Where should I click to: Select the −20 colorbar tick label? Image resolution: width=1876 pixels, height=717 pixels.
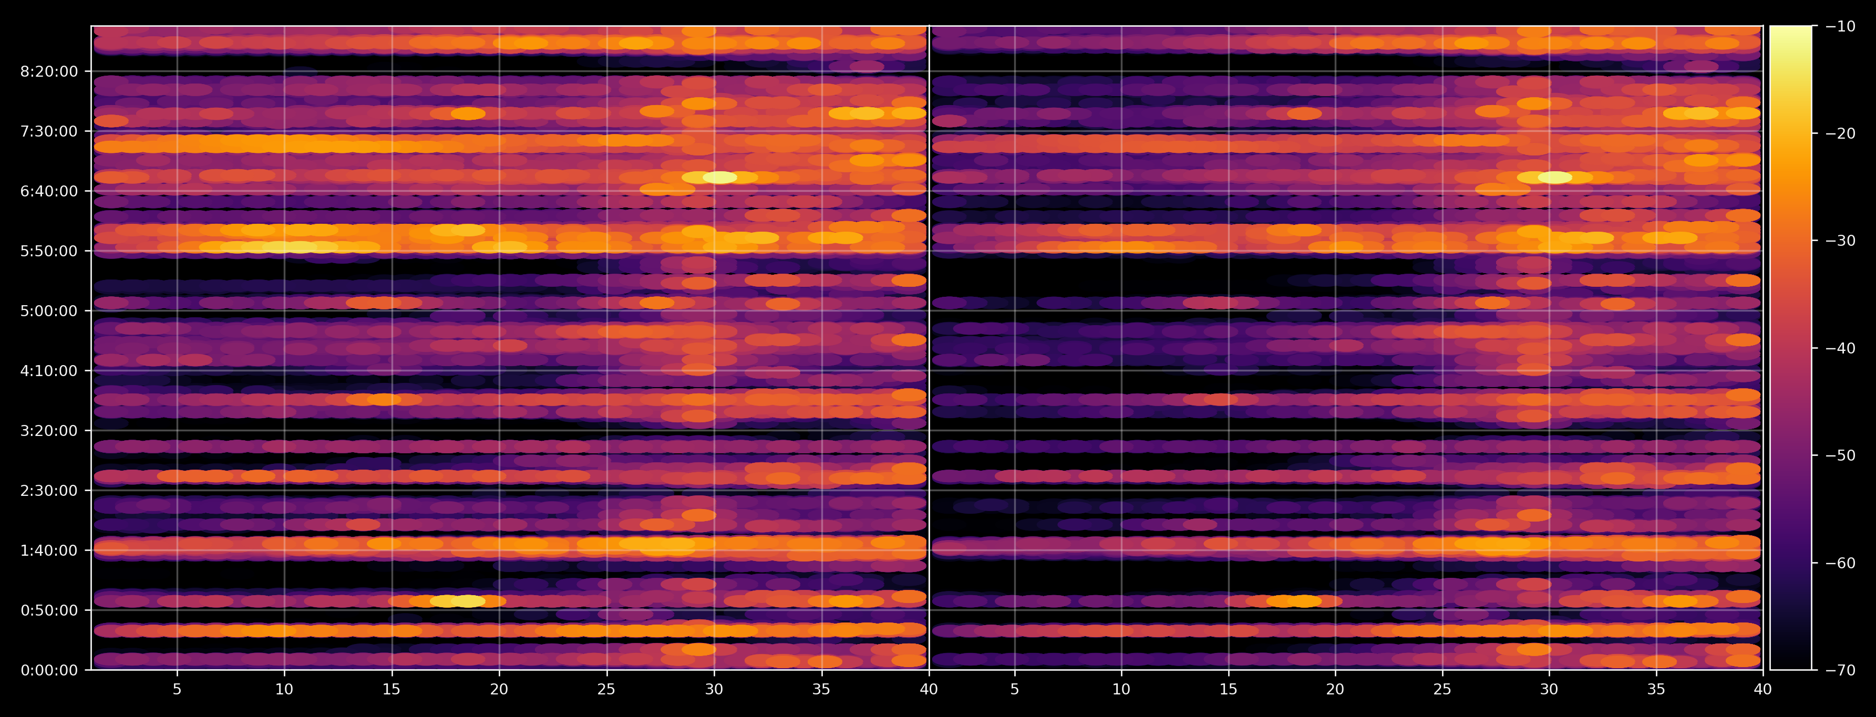pyautogui.click(x=1841, y=133)
